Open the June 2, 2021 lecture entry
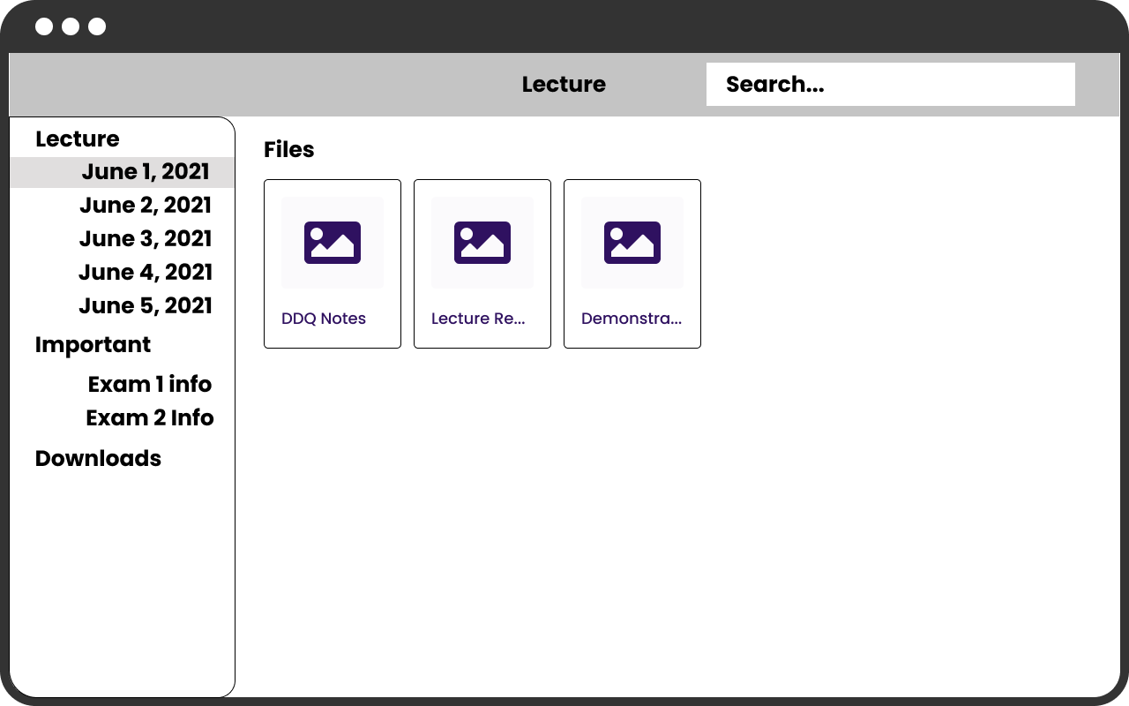The height and width of the screenshot is (706, 1129). (146, 206)
